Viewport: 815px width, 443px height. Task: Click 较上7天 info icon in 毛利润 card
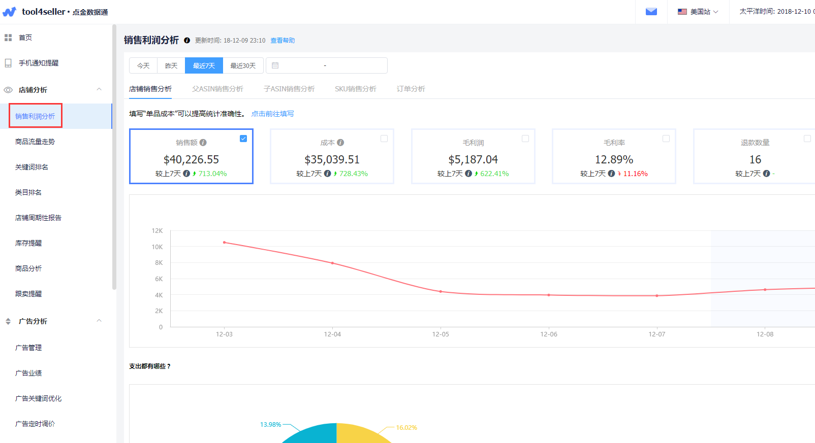click(468, 174)
